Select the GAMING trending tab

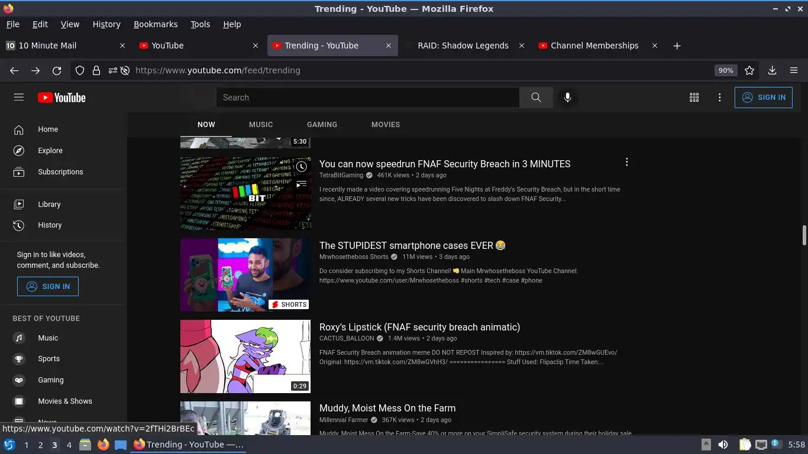(322, 125)
